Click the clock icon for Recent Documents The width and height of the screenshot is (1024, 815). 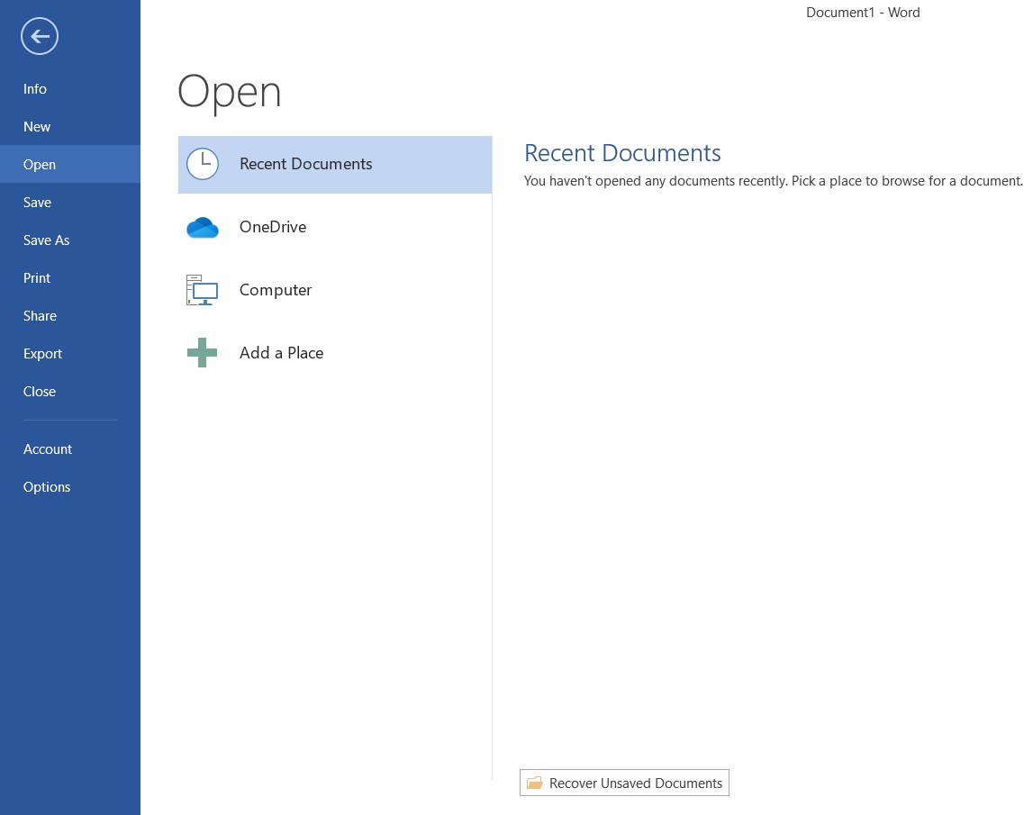(203, 164)
